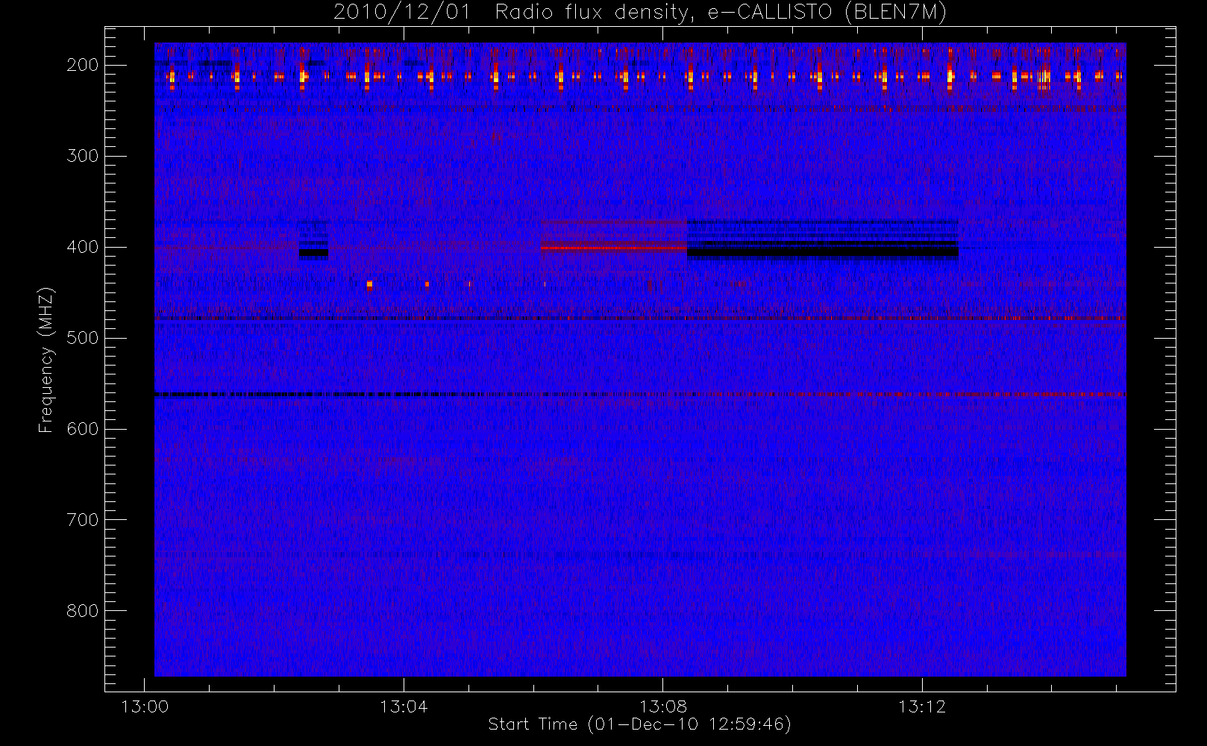Click the 500 frequency tick label
1207x746 pixels.
pos(83,338)
